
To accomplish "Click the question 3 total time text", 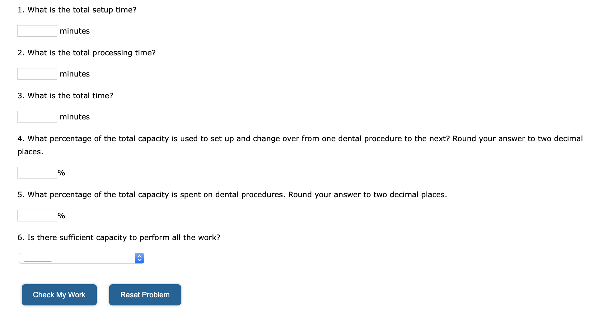I will click(66, 96).
